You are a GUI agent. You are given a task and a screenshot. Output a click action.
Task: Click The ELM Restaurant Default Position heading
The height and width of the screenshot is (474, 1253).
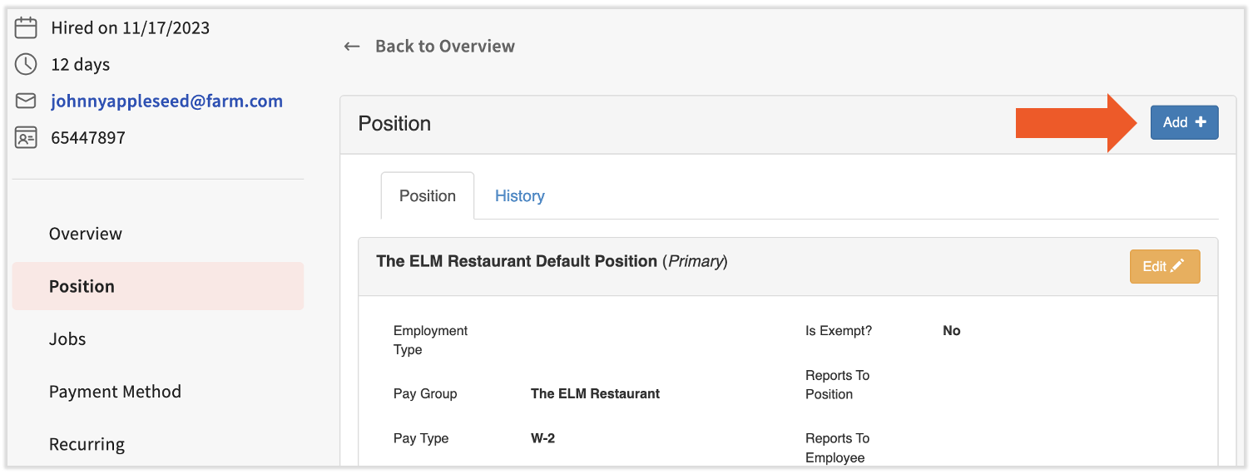click(x=517, y=261)
